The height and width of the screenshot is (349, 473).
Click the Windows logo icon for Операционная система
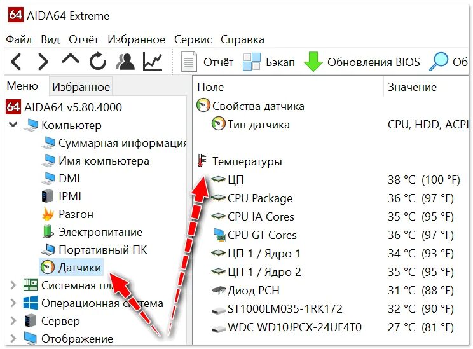(31, 303)
